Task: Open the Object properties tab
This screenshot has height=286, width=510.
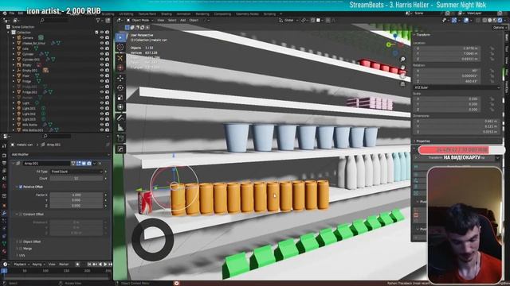Action: pos(4,205)
